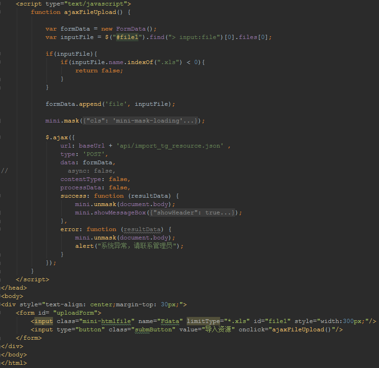Click the highlighted limitType attribute
Screen dimensions: 379x368
tap(203, 321)
